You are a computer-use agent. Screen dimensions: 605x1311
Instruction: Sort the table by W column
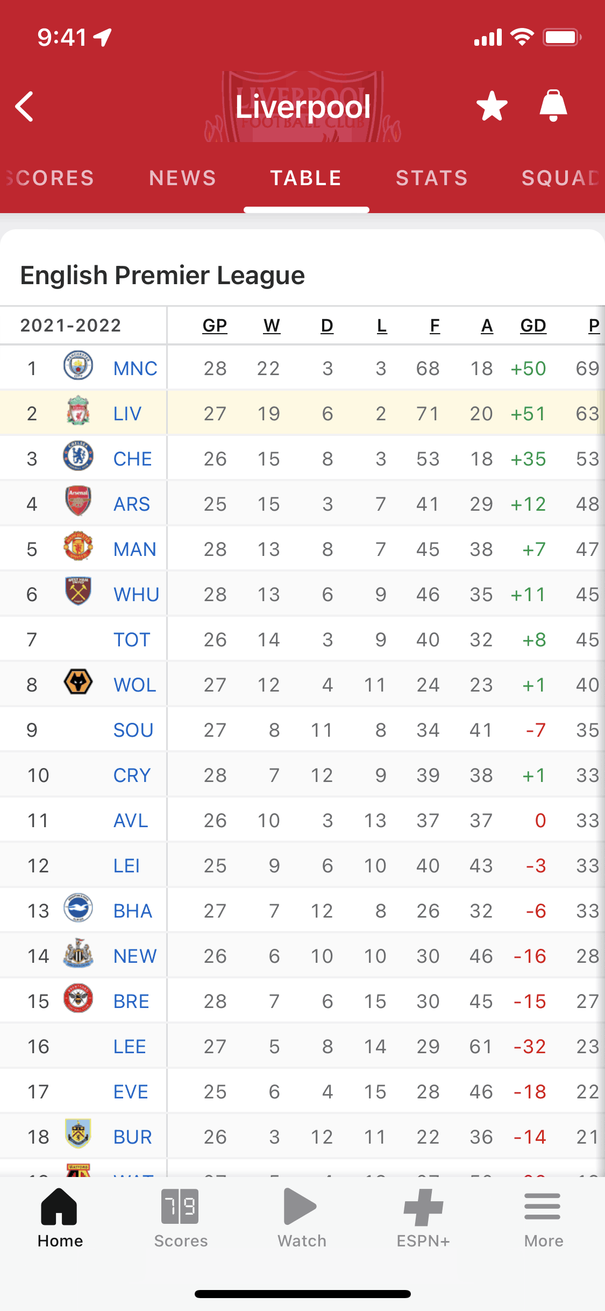(x=272, y=326)
